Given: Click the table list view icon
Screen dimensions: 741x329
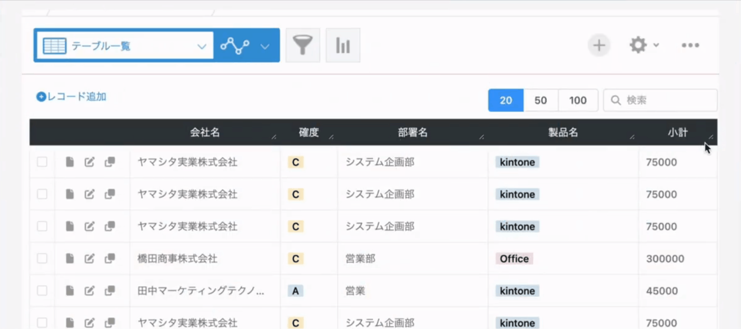Looking at the screenshot, I should click(54, 46).
